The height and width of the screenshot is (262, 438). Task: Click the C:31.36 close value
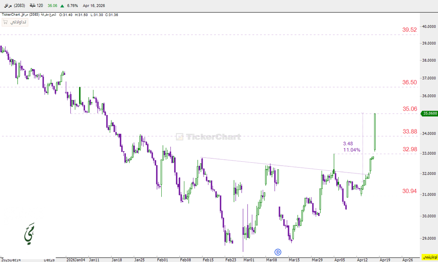pyautogui.click(x=111, y=15)
